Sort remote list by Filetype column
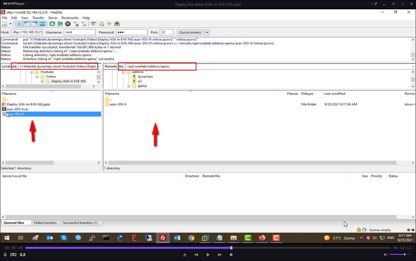 pyautogui.click(x=311, y=94)
